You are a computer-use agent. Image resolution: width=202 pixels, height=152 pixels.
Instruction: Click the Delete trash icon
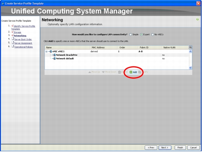pos(120,72)
